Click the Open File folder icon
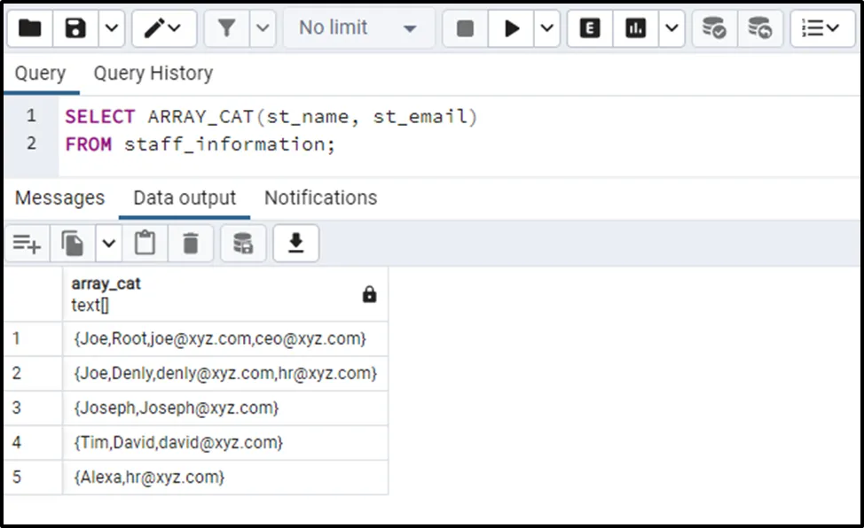864x528 pixels. 29,28
